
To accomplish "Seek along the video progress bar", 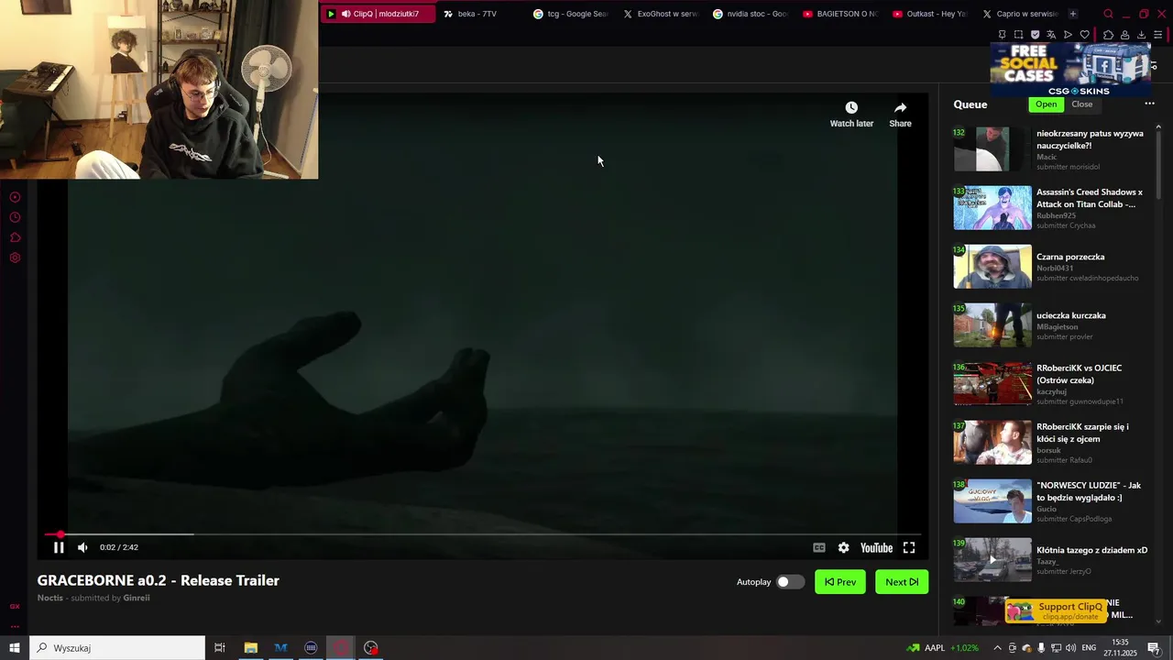I will [482, 533].
